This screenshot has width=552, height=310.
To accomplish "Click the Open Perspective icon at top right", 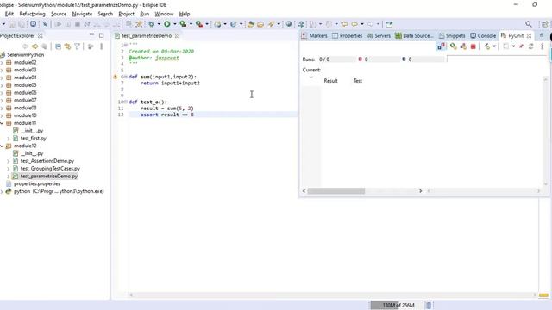I will [x=544, y=24].
